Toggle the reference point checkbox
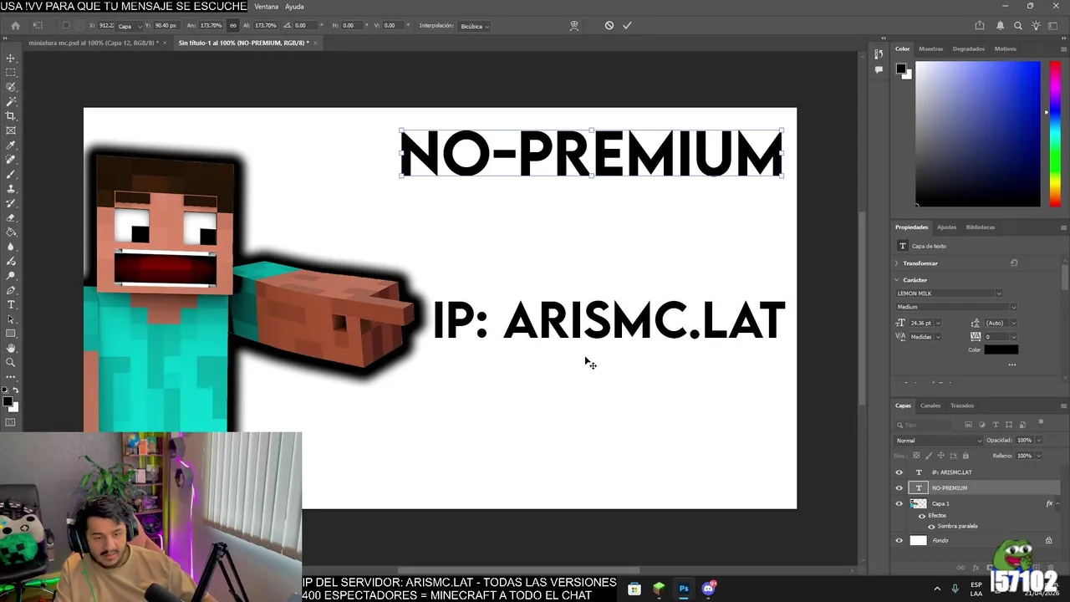The height and width of the screenshot is (602, 1070). (x=66, y=26)
